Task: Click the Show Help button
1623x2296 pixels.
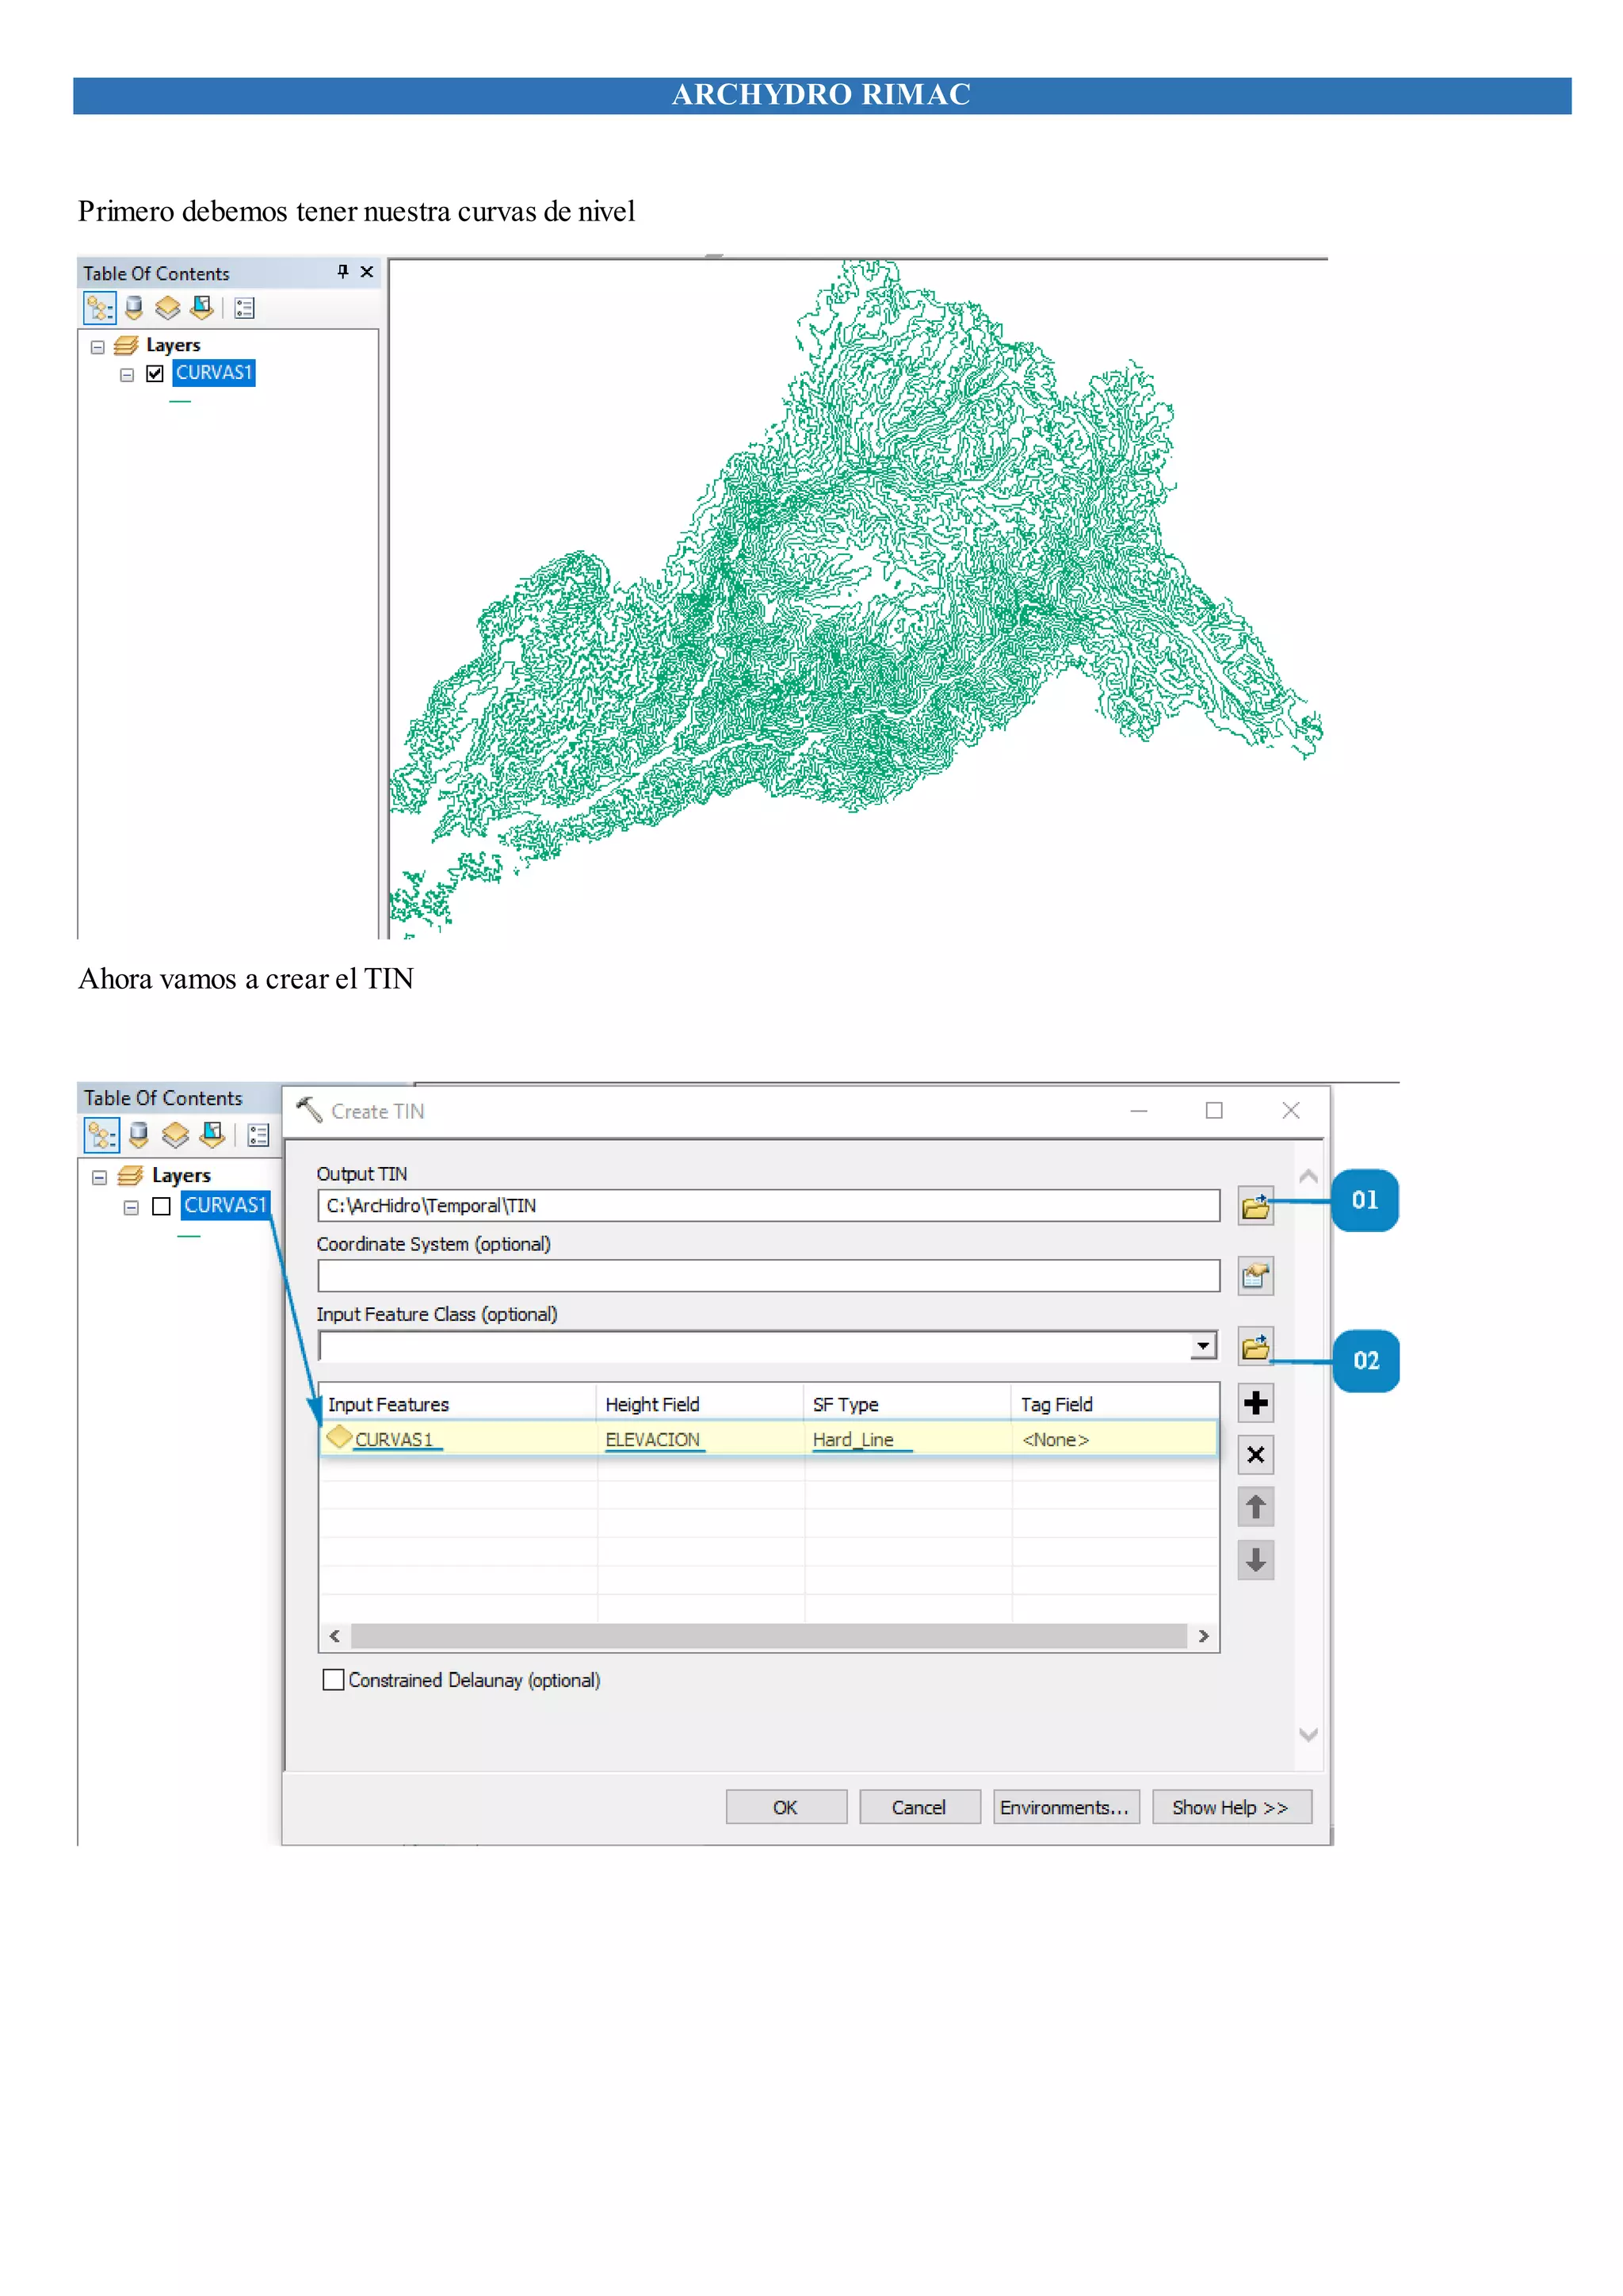Action: [1232, 1807]
